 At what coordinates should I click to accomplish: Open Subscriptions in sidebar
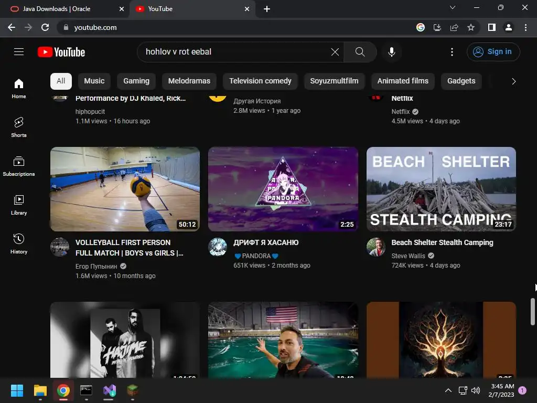[19, 166]
